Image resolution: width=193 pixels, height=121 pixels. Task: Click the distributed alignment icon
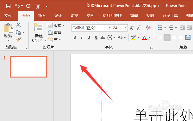[188, 37]
